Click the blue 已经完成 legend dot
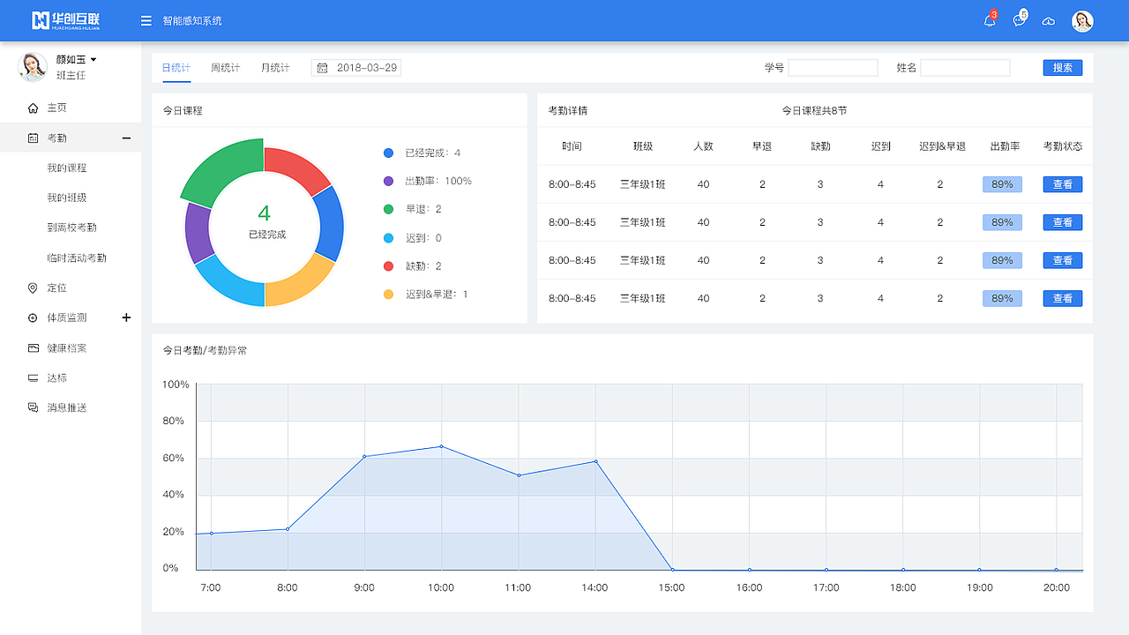This screenshot has width=1129, height=635. pos(388,153)
